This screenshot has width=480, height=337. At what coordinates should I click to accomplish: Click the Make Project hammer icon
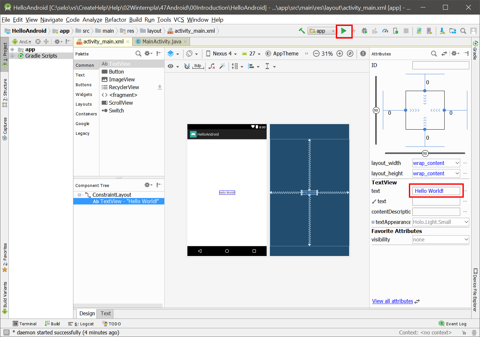tap(302, 31)
